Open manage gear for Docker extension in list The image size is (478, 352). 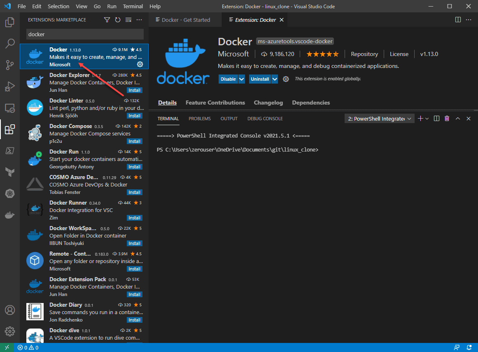coord(140,64)
